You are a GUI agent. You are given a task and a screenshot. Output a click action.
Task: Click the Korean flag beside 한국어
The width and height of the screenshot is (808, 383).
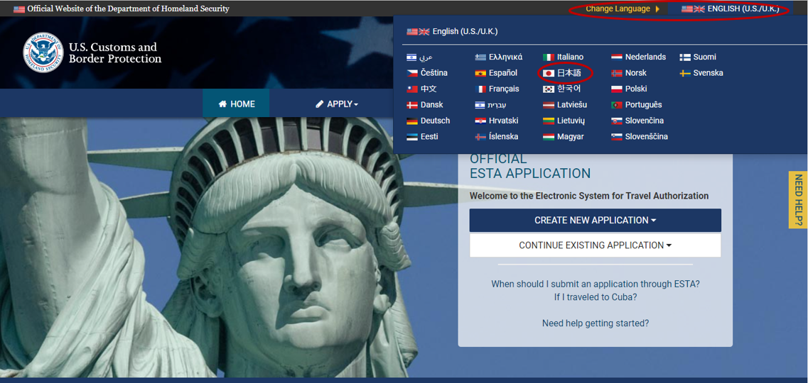[548, 89]
